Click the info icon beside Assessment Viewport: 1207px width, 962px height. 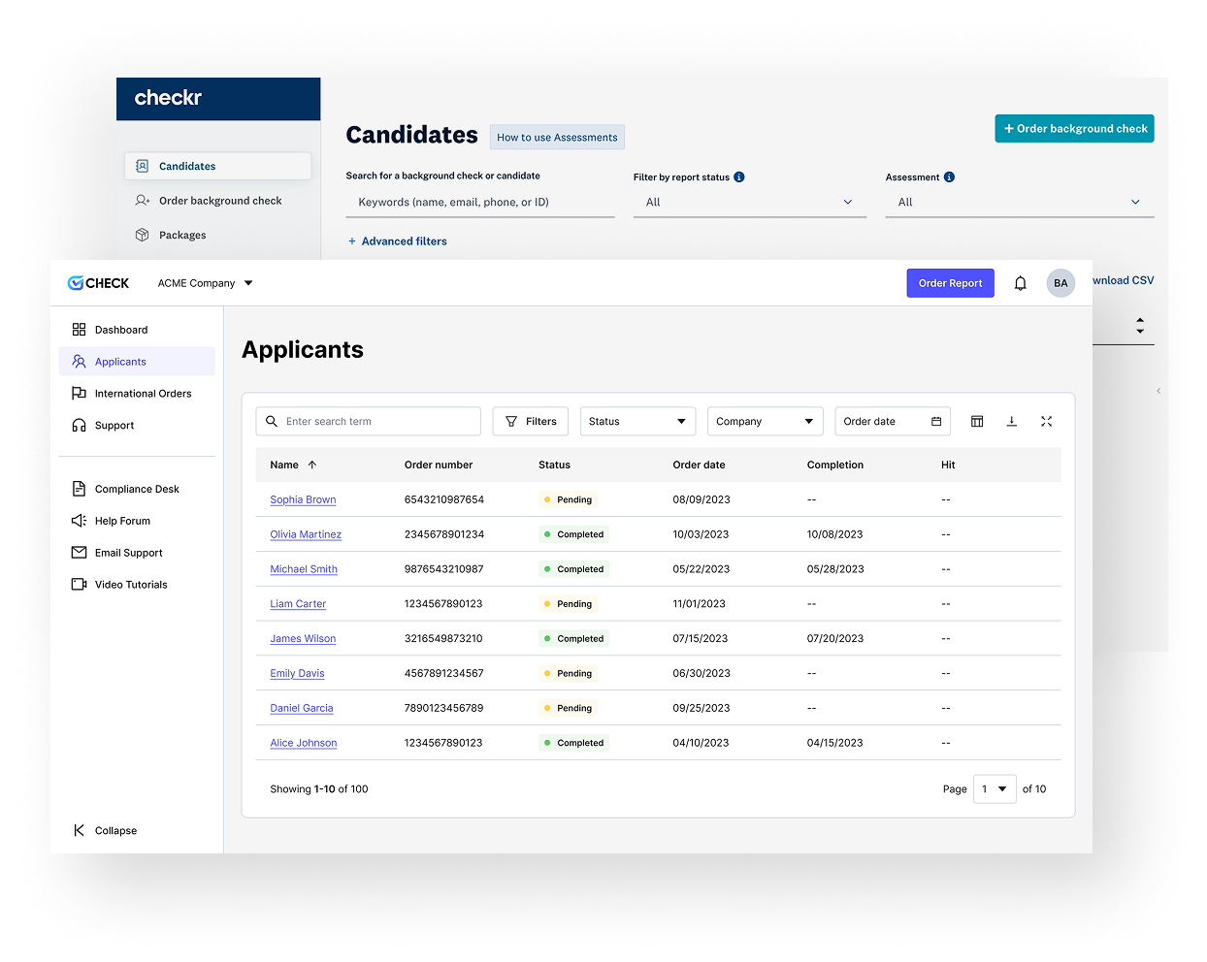[949, 176]
